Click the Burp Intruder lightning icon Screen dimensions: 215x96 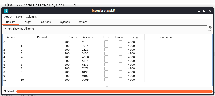pyautogui.click(x=6, y=11)
